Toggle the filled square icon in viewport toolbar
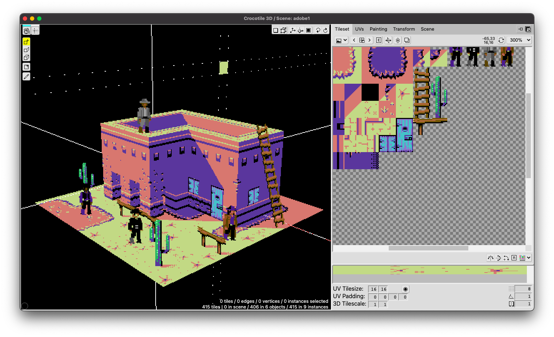This screenshot has height=337, width=554. [x=308, y=30]
